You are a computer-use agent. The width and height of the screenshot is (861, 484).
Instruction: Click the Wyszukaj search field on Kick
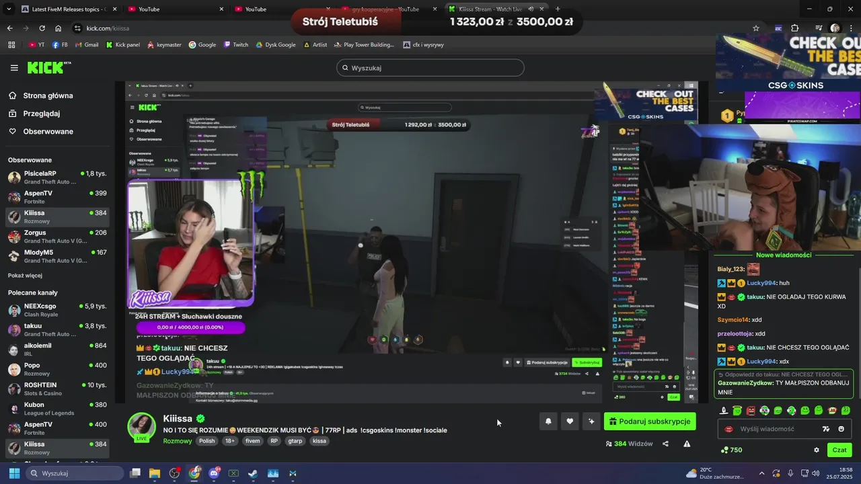[430, 68]
